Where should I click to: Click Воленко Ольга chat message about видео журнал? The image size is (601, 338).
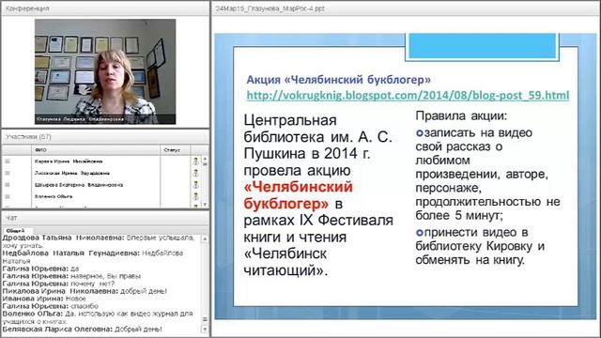click(x=98, y=317)
